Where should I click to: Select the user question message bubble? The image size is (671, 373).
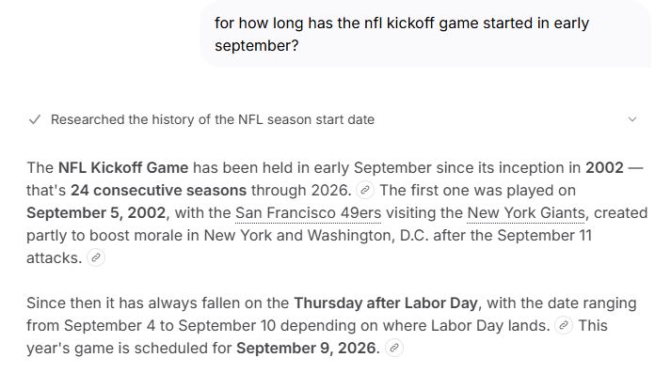[x=425, y=34]
